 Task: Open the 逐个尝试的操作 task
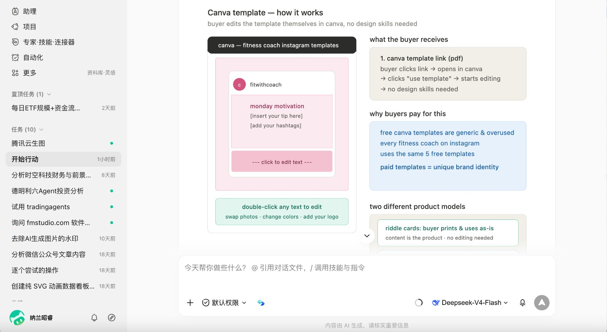[x=63, y=270]
